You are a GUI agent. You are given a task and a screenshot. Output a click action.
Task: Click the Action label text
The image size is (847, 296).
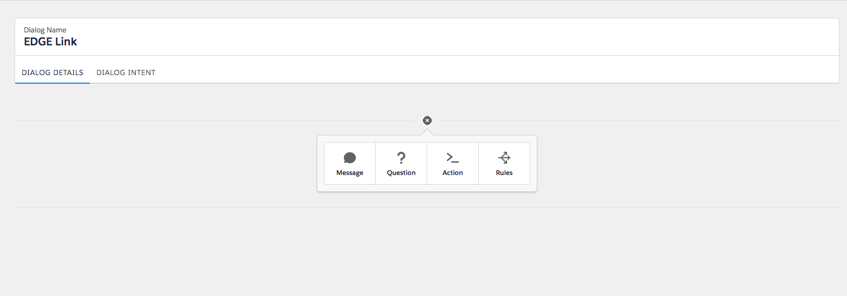point(453,173)
